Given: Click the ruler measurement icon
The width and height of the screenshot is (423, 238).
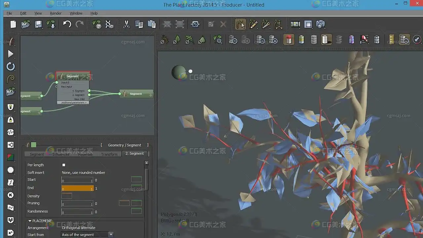Looking at the screenshot, I should 392,40.
